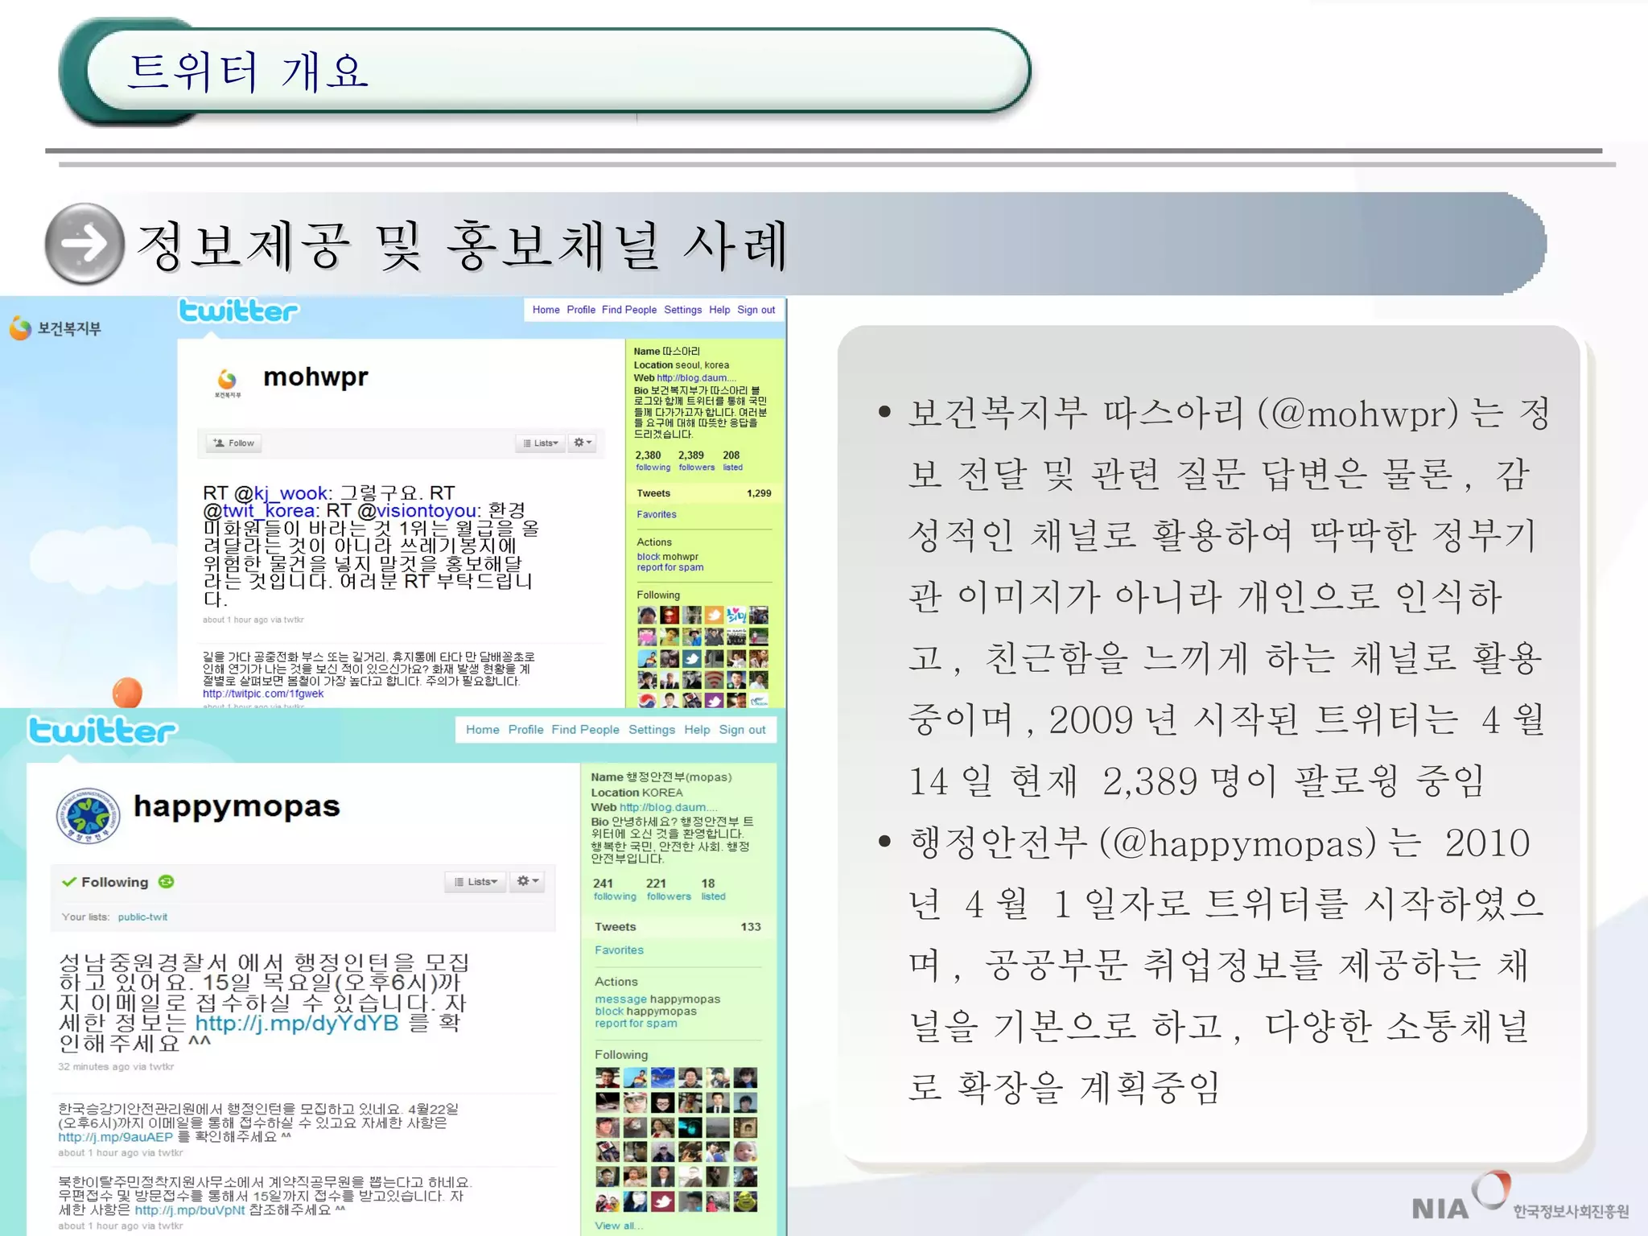The height and width of the screenshot is (1236, 1648).
Task: Click Sign out in the top Twitter nav
Action: click(756, 310)
